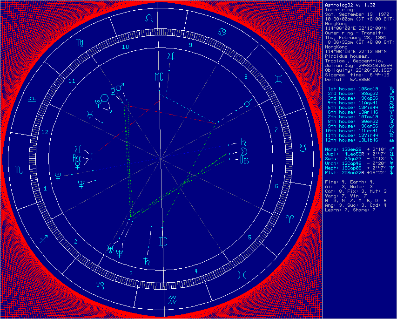Select the Cancer sign symbol on the wheel
The height and width of the screenshot is (319, 397).
click(x=222, y=31)
